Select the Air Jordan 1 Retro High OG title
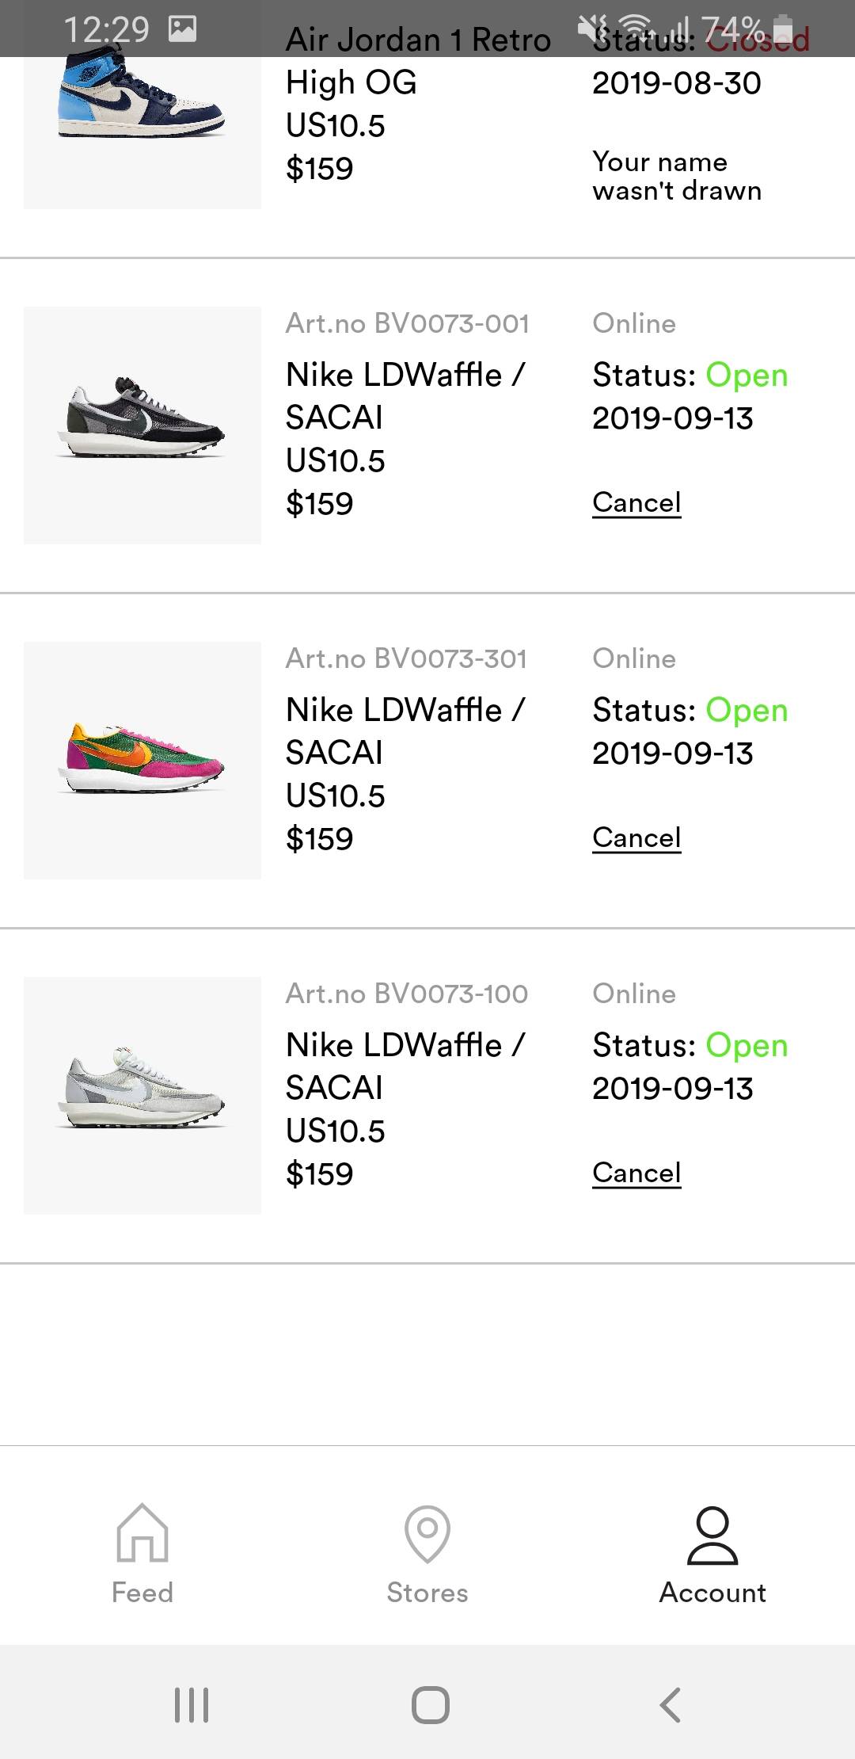Viewport: 855px width, 1759px height. (417, 61)
